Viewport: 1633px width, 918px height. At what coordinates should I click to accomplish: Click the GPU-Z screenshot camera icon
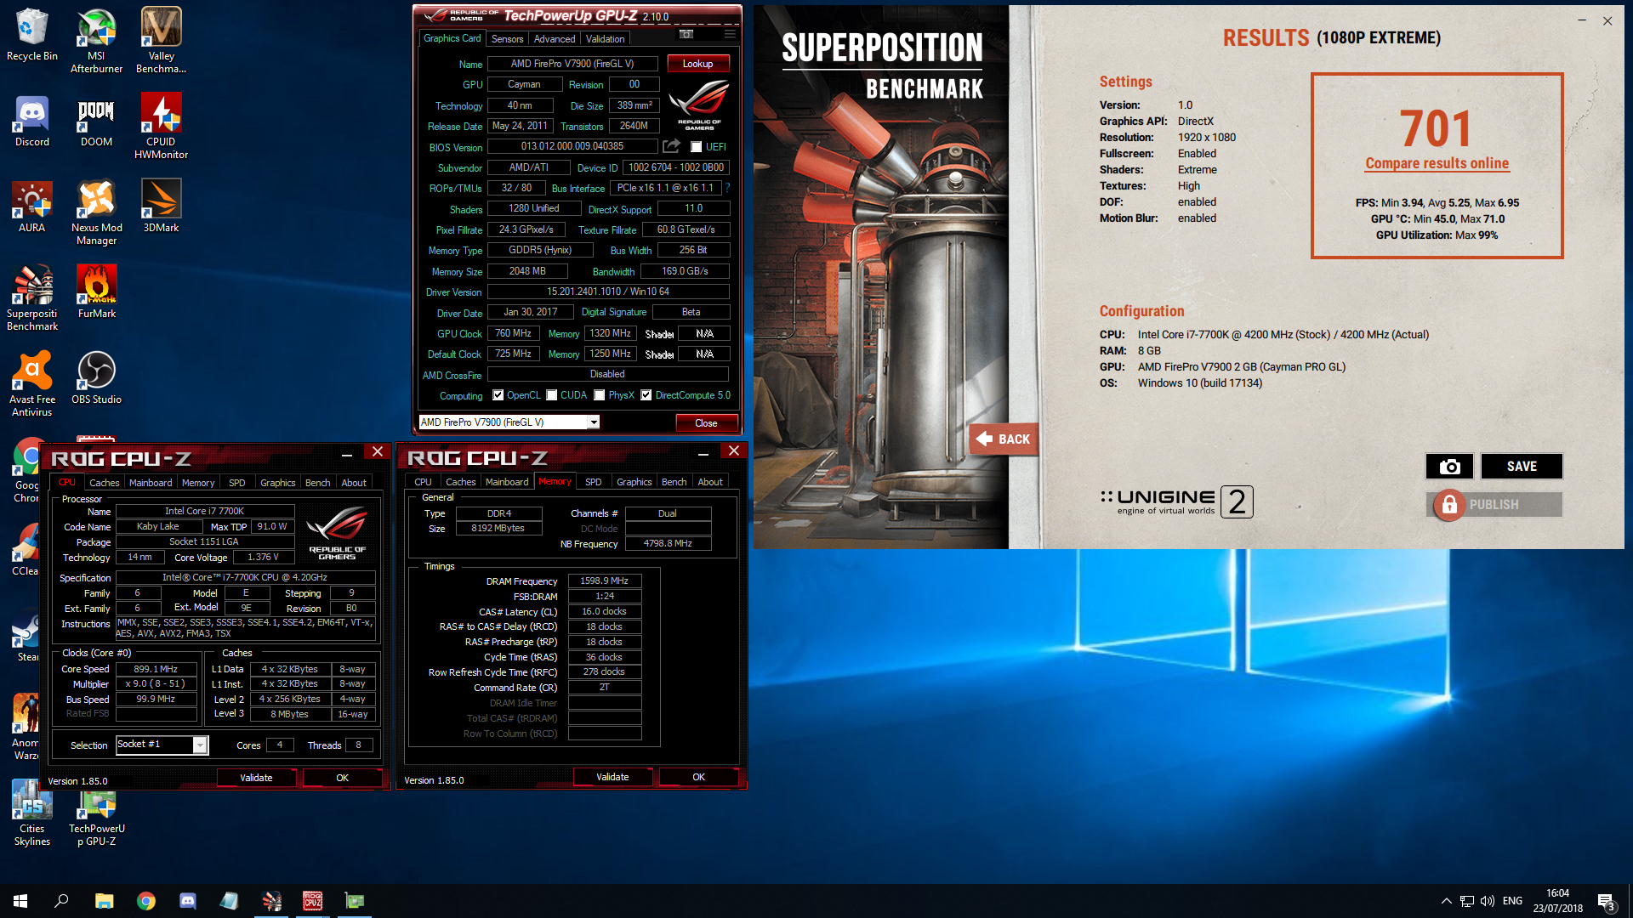[686, 35]
